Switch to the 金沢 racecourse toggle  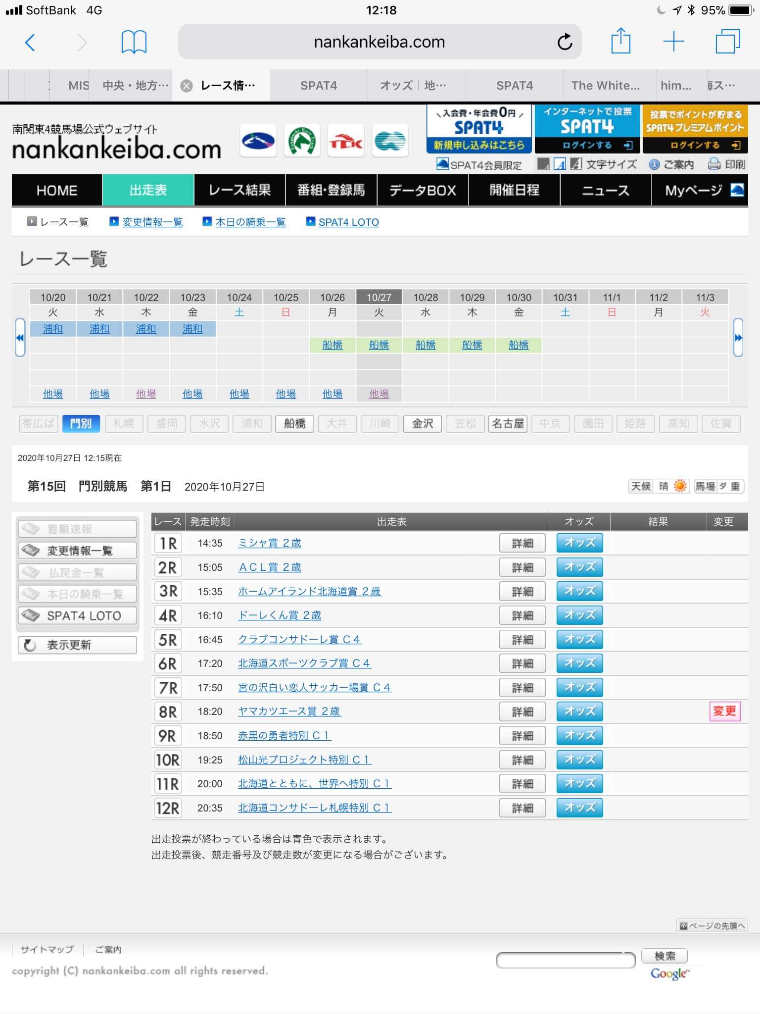point(423,424)
